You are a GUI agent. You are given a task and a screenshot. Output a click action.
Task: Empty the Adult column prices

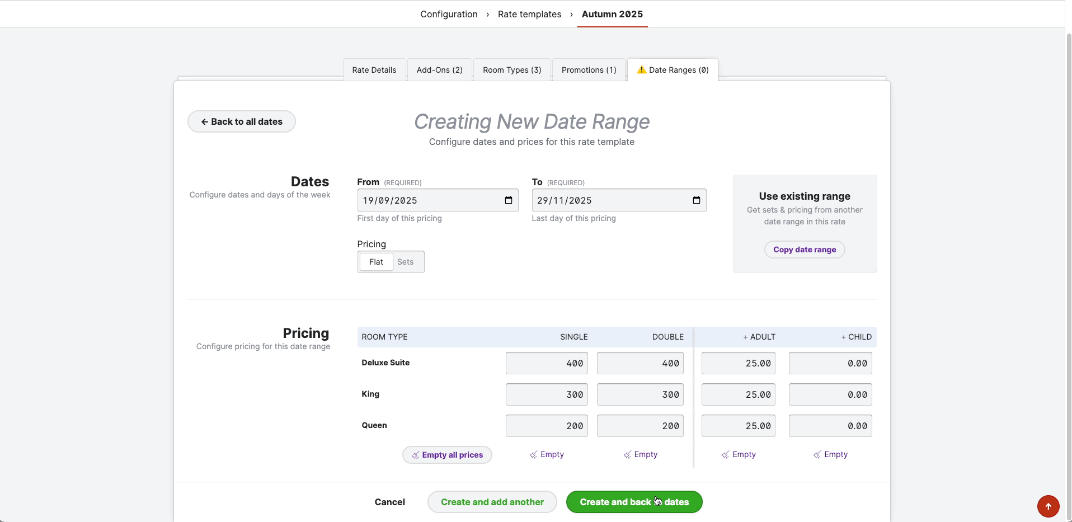coord(739,454)
